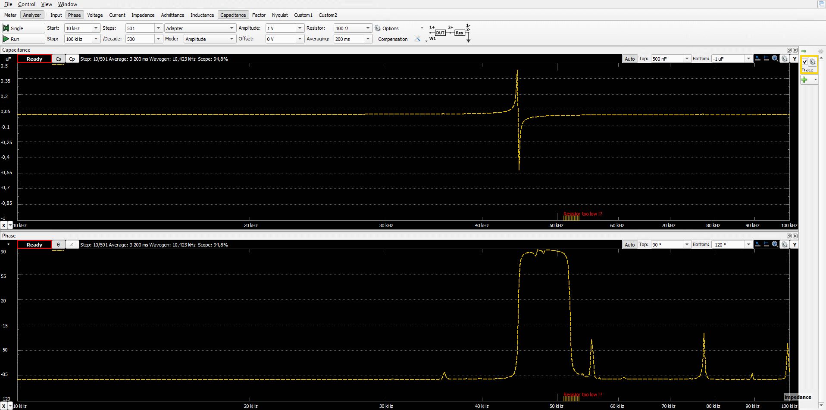The width and height of the screenshot is (826, 410).
Task: Click X axis button below Capacitance plot
Action: coord(4,225)
